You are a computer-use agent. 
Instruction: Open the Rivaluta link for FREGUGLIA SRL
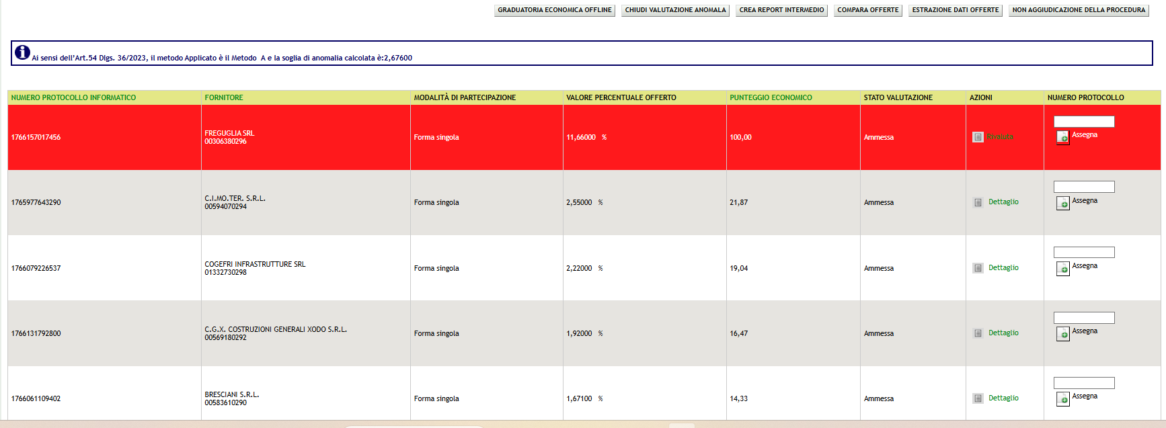(999, 137)
